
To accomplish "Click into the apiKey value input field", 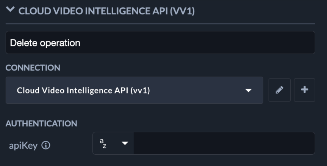I will tap(224, 143).
